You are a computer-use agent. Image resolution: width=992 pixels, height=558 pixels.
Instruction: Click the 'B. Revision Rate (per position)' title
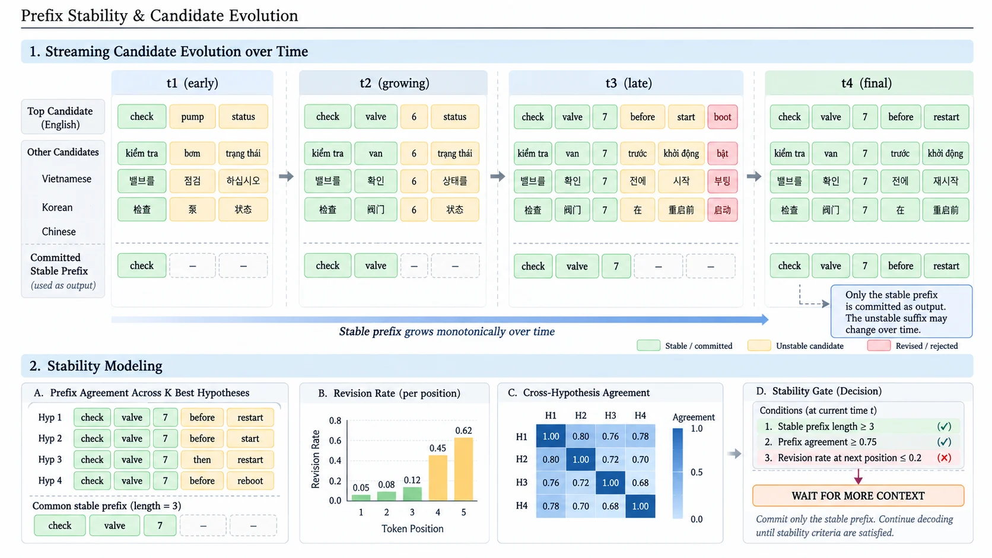[389, 393]
